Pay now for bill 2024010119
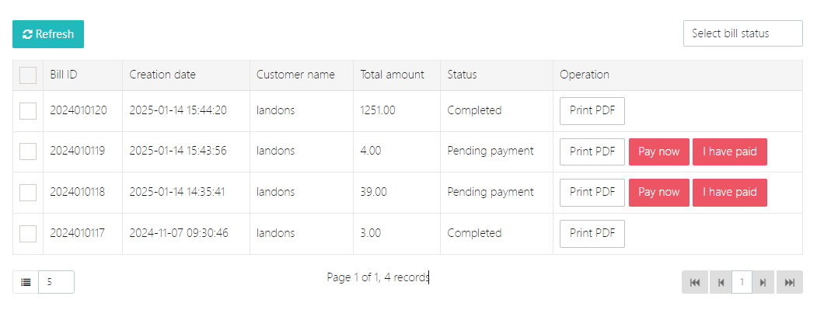This screenshot has height=310, width=824. click(x=658, y=152)
